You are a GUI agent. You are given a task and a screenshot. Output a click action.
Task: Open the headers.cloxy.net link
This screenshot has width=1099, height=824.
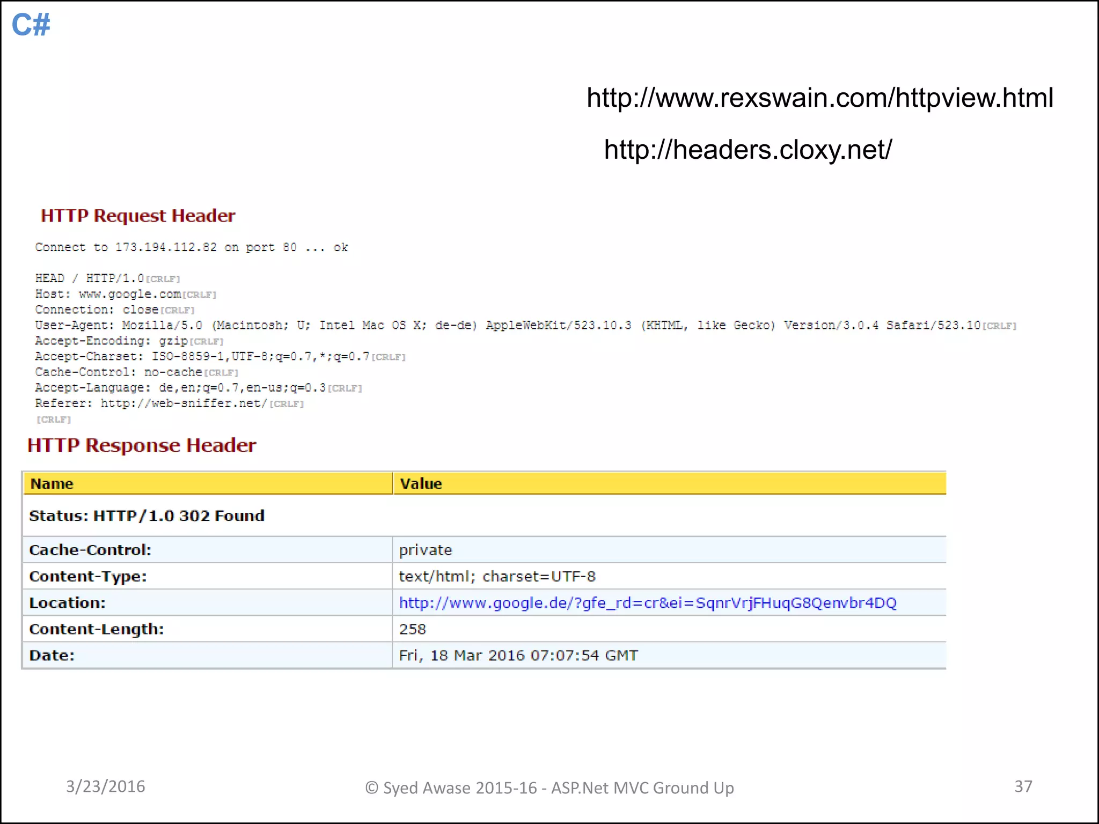748,150
